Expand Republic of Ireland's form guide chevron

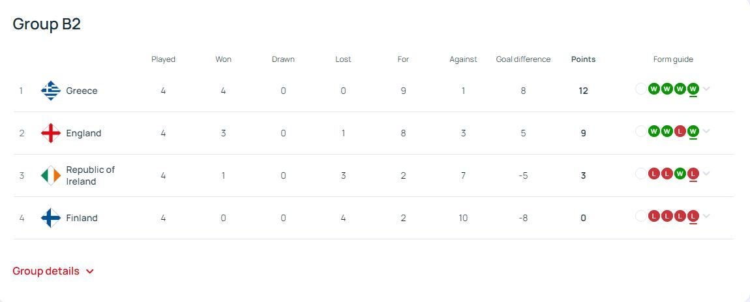coord(706,174)
